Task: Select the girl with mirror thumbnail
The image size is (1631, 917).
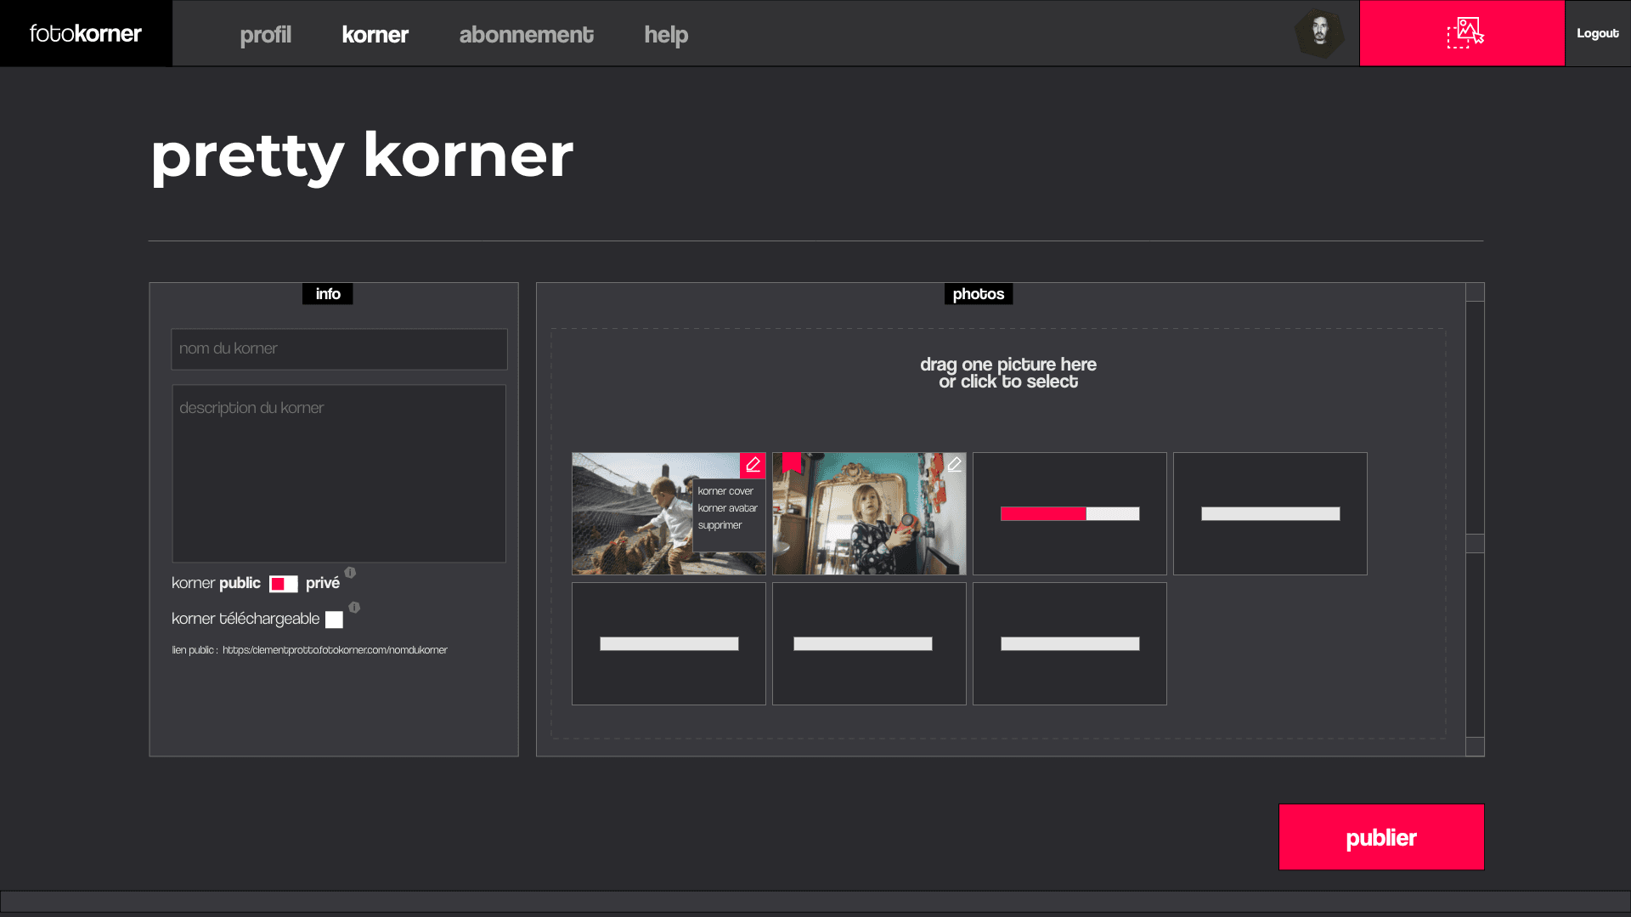Action: point(869,513)
